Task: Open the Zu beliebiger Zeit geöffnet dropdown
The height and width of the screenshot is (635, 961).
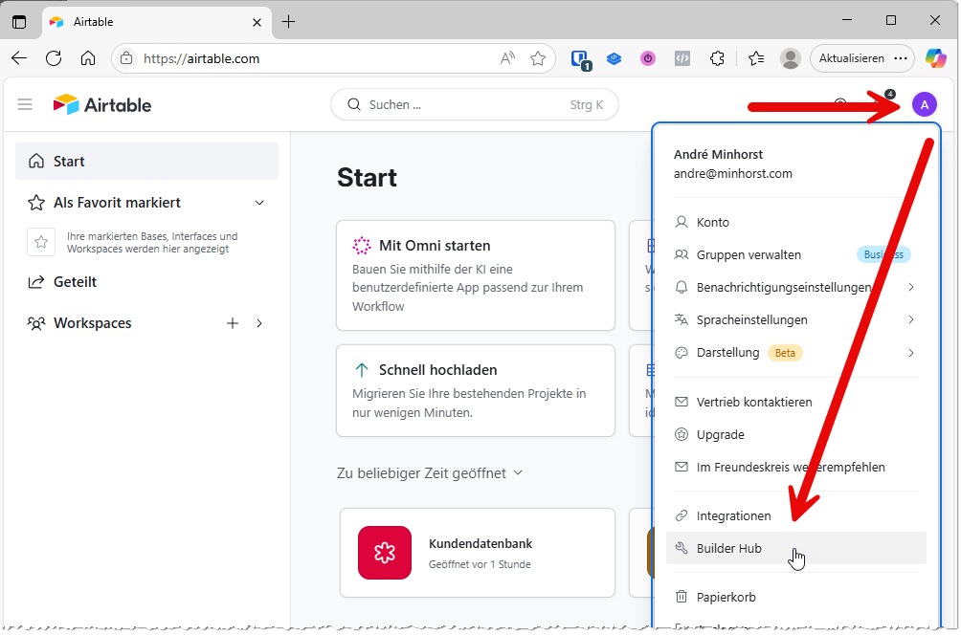Action: (x=430, y=472)
